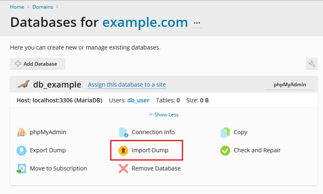The image size is (323, 194).
Task: Click the Export Dump download icon
Action: pyautogui.click(x=22, y=151)
